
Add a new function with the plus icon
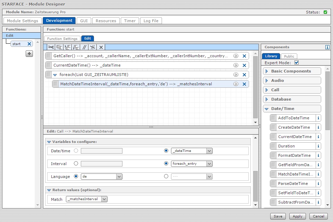(x=29, y=53)
